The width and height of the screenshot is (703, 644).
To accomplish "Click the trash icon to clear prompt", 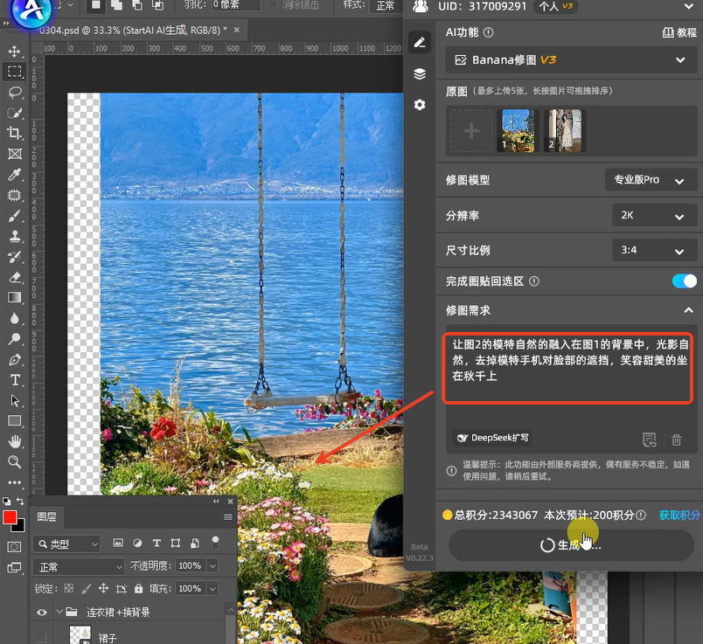I will tap(676, 440).
